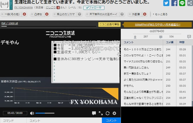This screenshot has height=123, width=193.
Task: Submit with the blue コメント button
Action: [x=111, y=120]
